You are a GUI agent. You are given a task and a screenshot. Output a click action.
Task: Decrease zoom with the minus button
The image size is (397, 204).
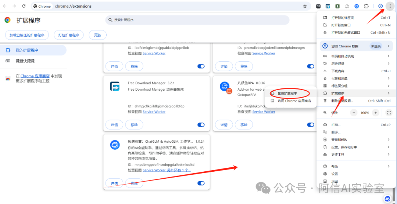[x=354, y=113]
